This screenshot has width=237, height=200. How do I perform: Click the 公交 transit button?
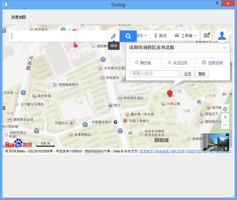point(187,74)
